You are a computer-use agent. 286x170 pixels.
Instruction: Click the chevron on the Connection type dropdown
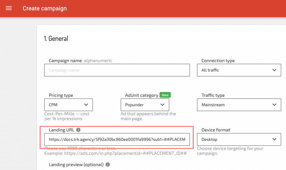pos(275,70)
